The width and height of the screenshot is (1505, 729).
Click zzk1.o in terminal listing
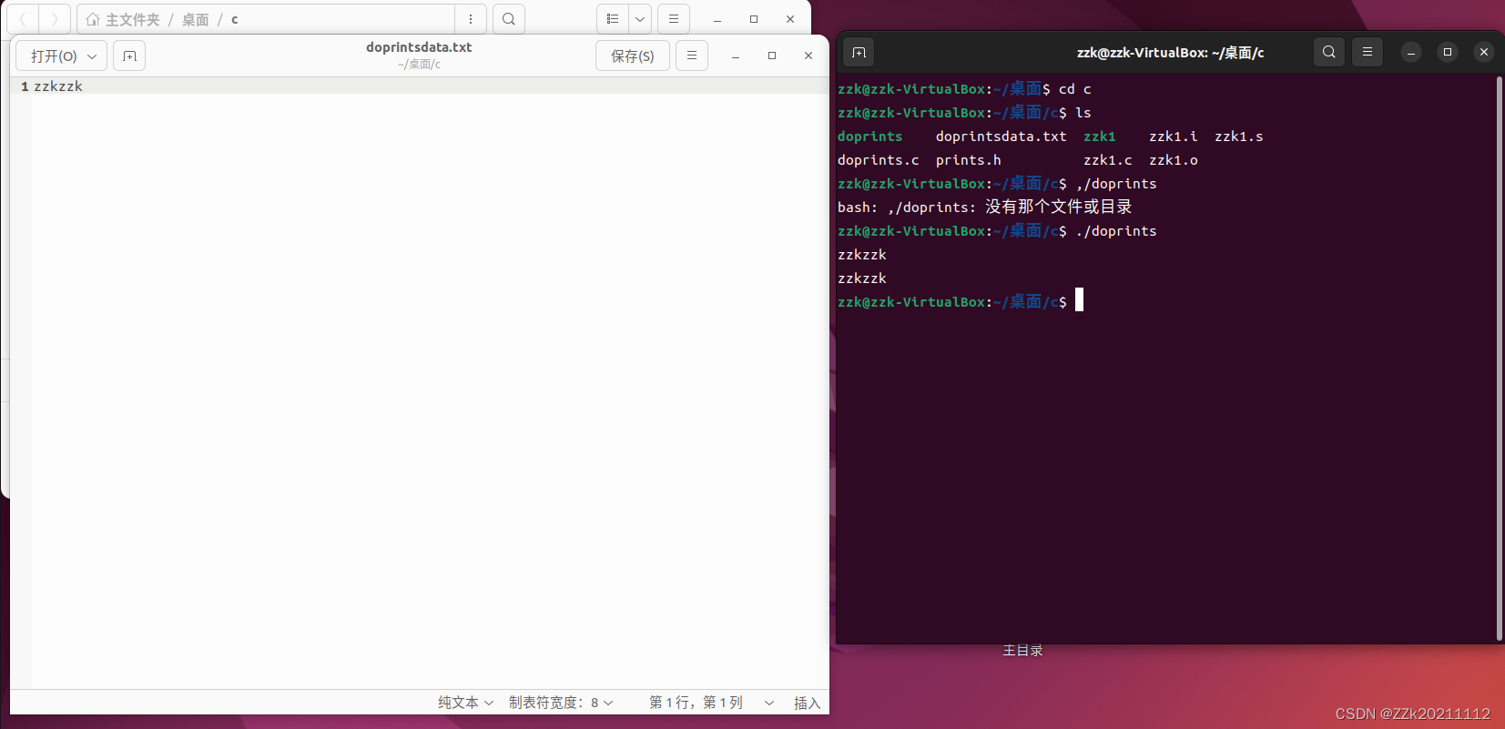1173,160
